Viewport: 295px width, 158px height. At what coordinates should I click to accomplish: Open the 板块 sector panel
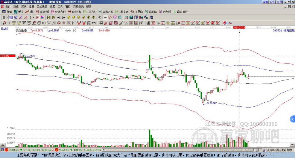tap(19, 12)
